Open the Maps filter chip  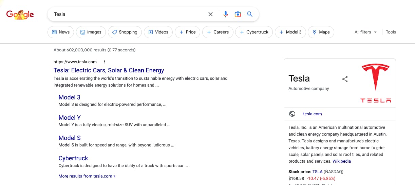[321, 32]
